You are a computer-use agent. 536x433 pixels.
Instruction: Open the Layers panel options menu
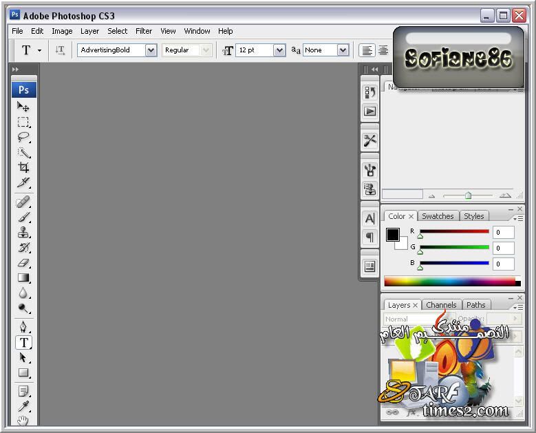point(518,307)
